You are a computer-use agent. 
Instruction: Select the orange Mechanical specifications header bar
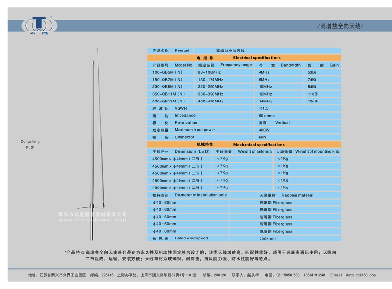click(x=244, y=145)
